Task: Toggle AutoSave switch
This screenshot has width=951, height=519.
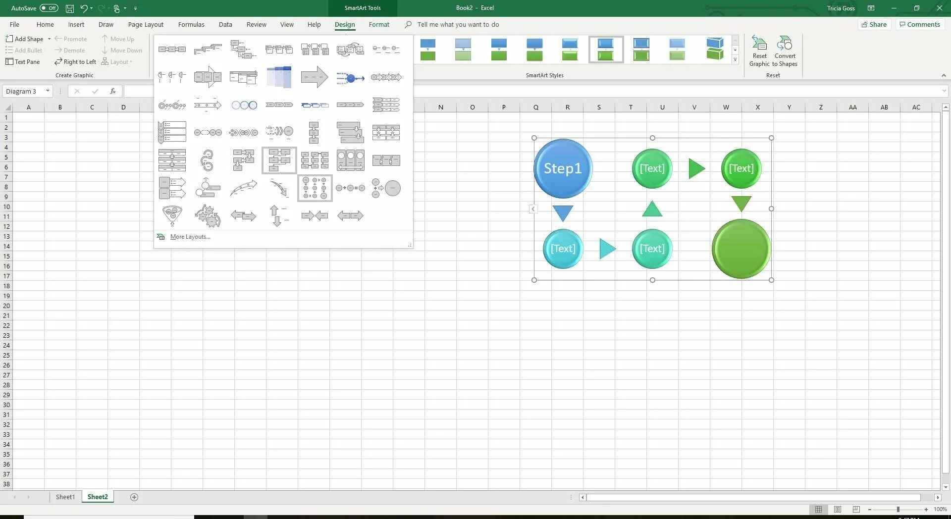Action: point(49,8)
